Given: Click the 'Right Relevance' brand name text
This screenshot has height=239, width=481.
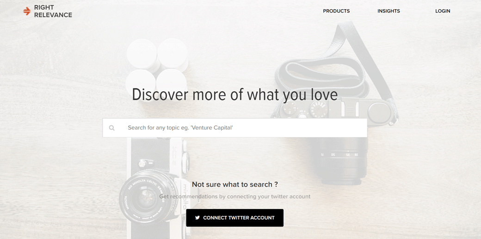Looking at the screenshot, I should coord(53,11).
